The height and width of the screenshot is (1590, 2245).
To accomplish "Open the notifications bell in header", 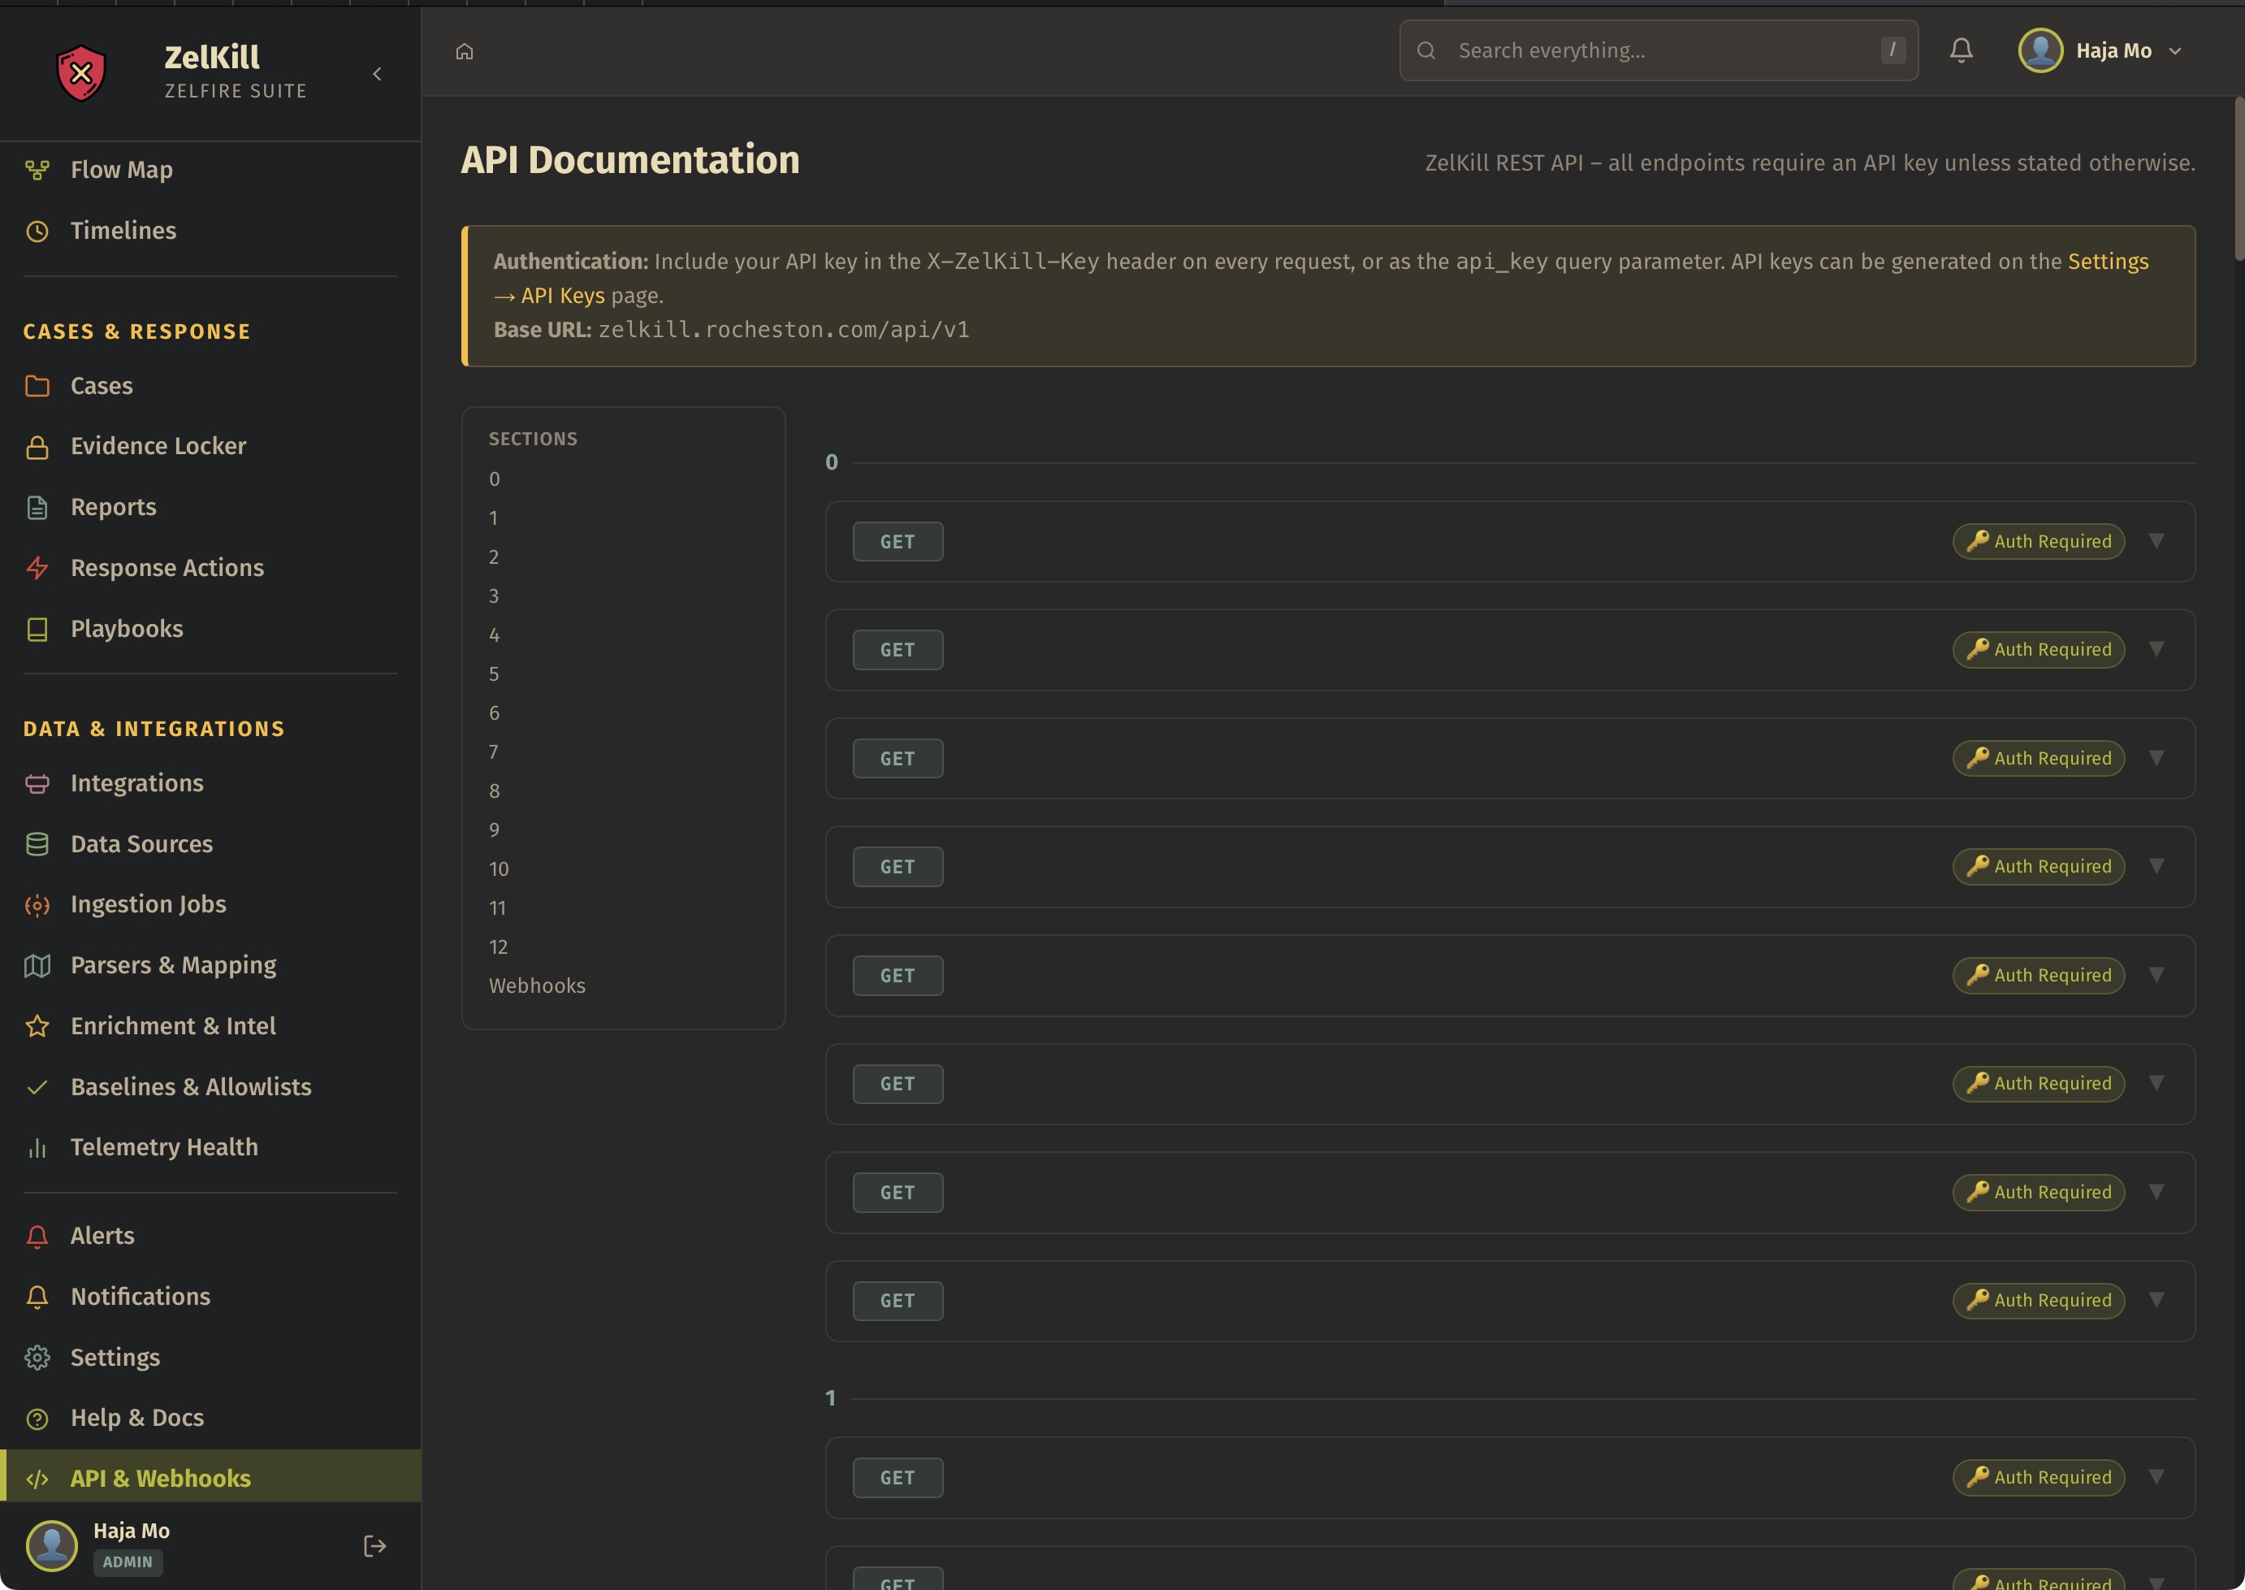I will point(1960,50).
